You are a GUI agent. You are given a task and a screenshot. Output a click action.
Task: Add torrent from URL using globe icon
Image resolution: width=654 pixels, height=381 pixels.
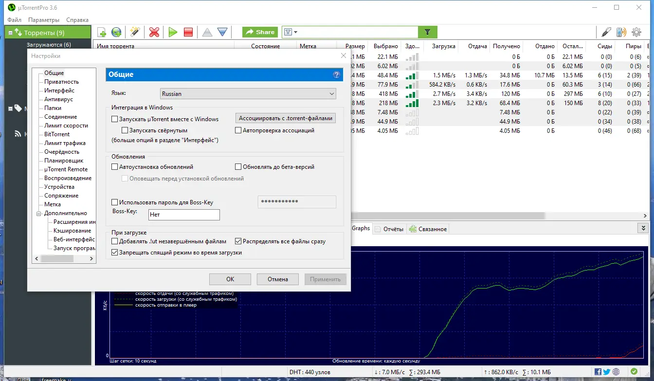[x=115, y=32]
